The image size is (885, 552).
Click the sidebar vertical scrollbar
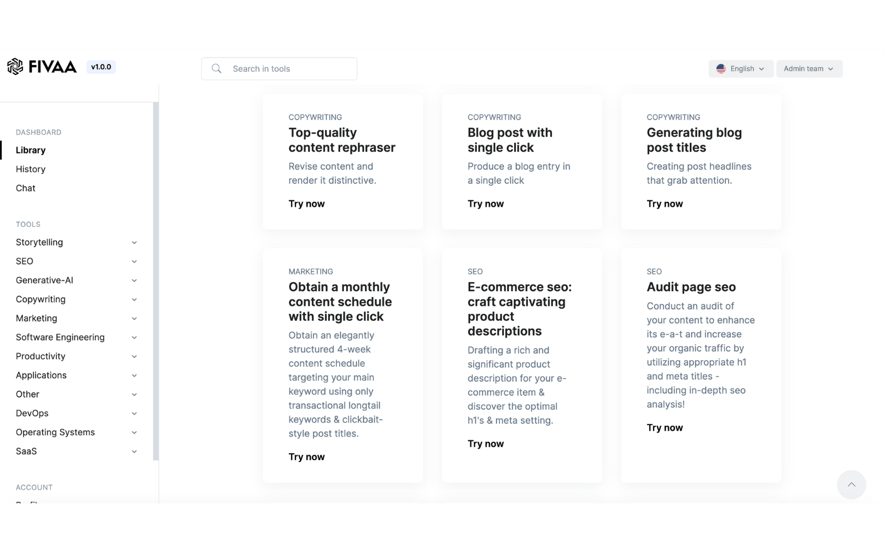(x=155, y=281)
